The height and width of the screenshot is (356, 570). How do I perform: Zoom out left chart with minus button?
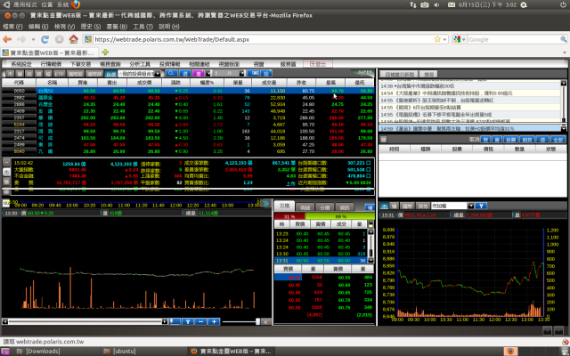click(x=201, y=321)
